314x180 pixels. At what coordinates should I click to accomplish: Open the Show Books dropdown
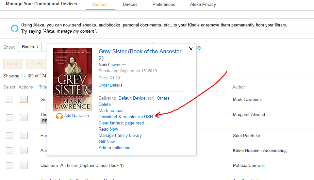[30, 47]
